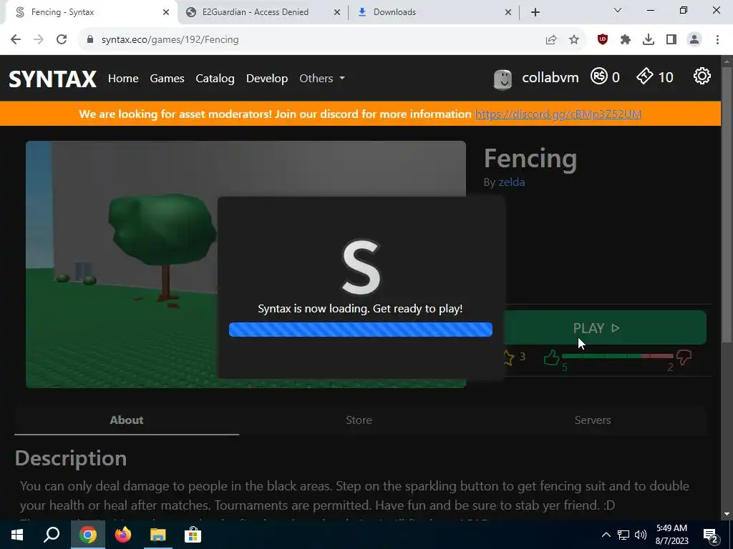Click the Fencing game thumbnail
Screen dimensions: 733x549
click(x=246, y=264)
